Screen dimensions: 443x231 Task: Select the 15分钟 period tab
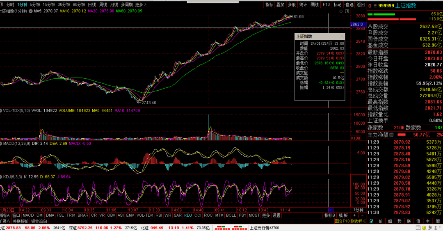click(49, 5)
